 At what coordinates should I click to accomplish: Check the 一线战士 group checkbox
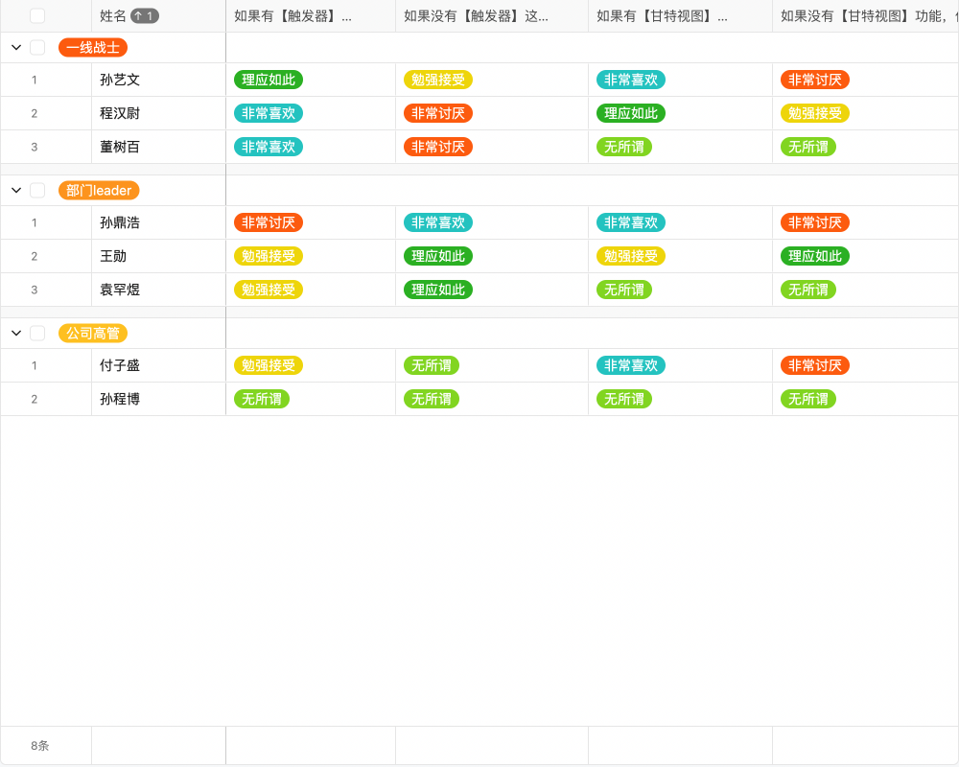[x=37, y=48]
